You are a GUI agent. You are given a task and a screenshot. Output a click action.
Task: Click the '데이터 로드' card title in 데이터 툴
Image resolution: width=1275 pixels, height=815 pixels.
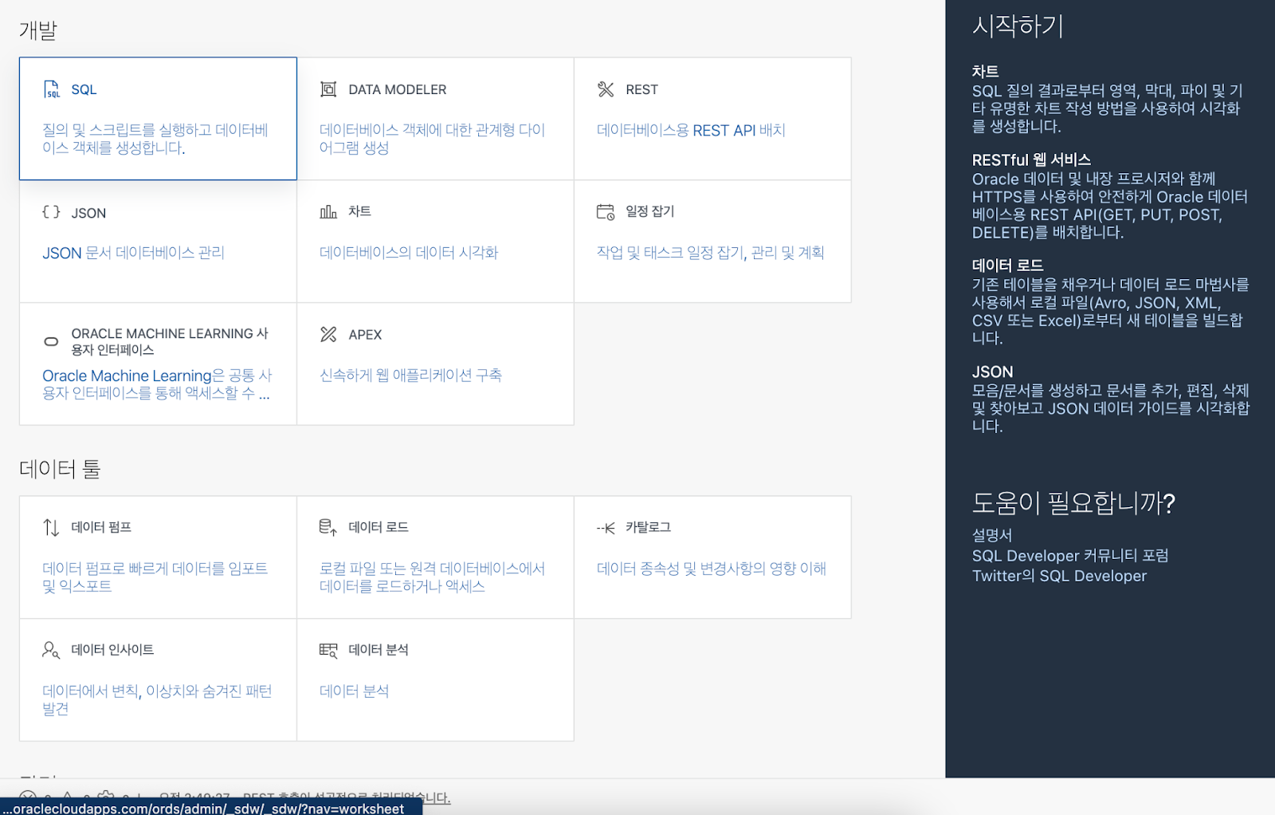(379, 527)
